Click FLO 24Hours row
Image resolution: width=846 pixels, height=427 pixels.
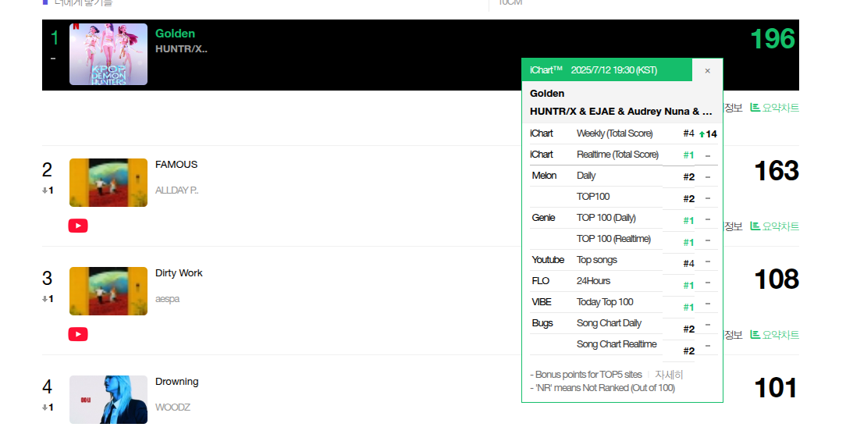coord(624,281)
